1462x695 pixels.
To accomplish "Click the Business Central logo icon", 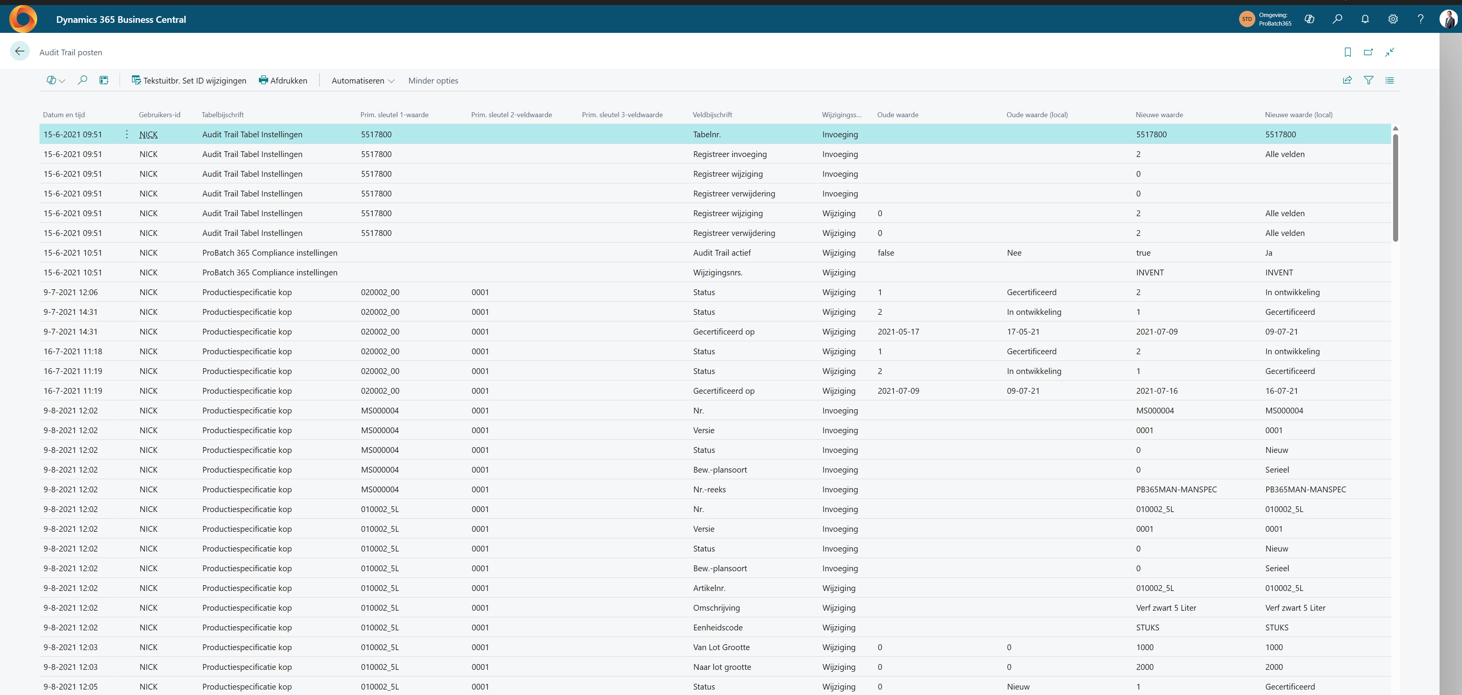I will pos(23,19).
